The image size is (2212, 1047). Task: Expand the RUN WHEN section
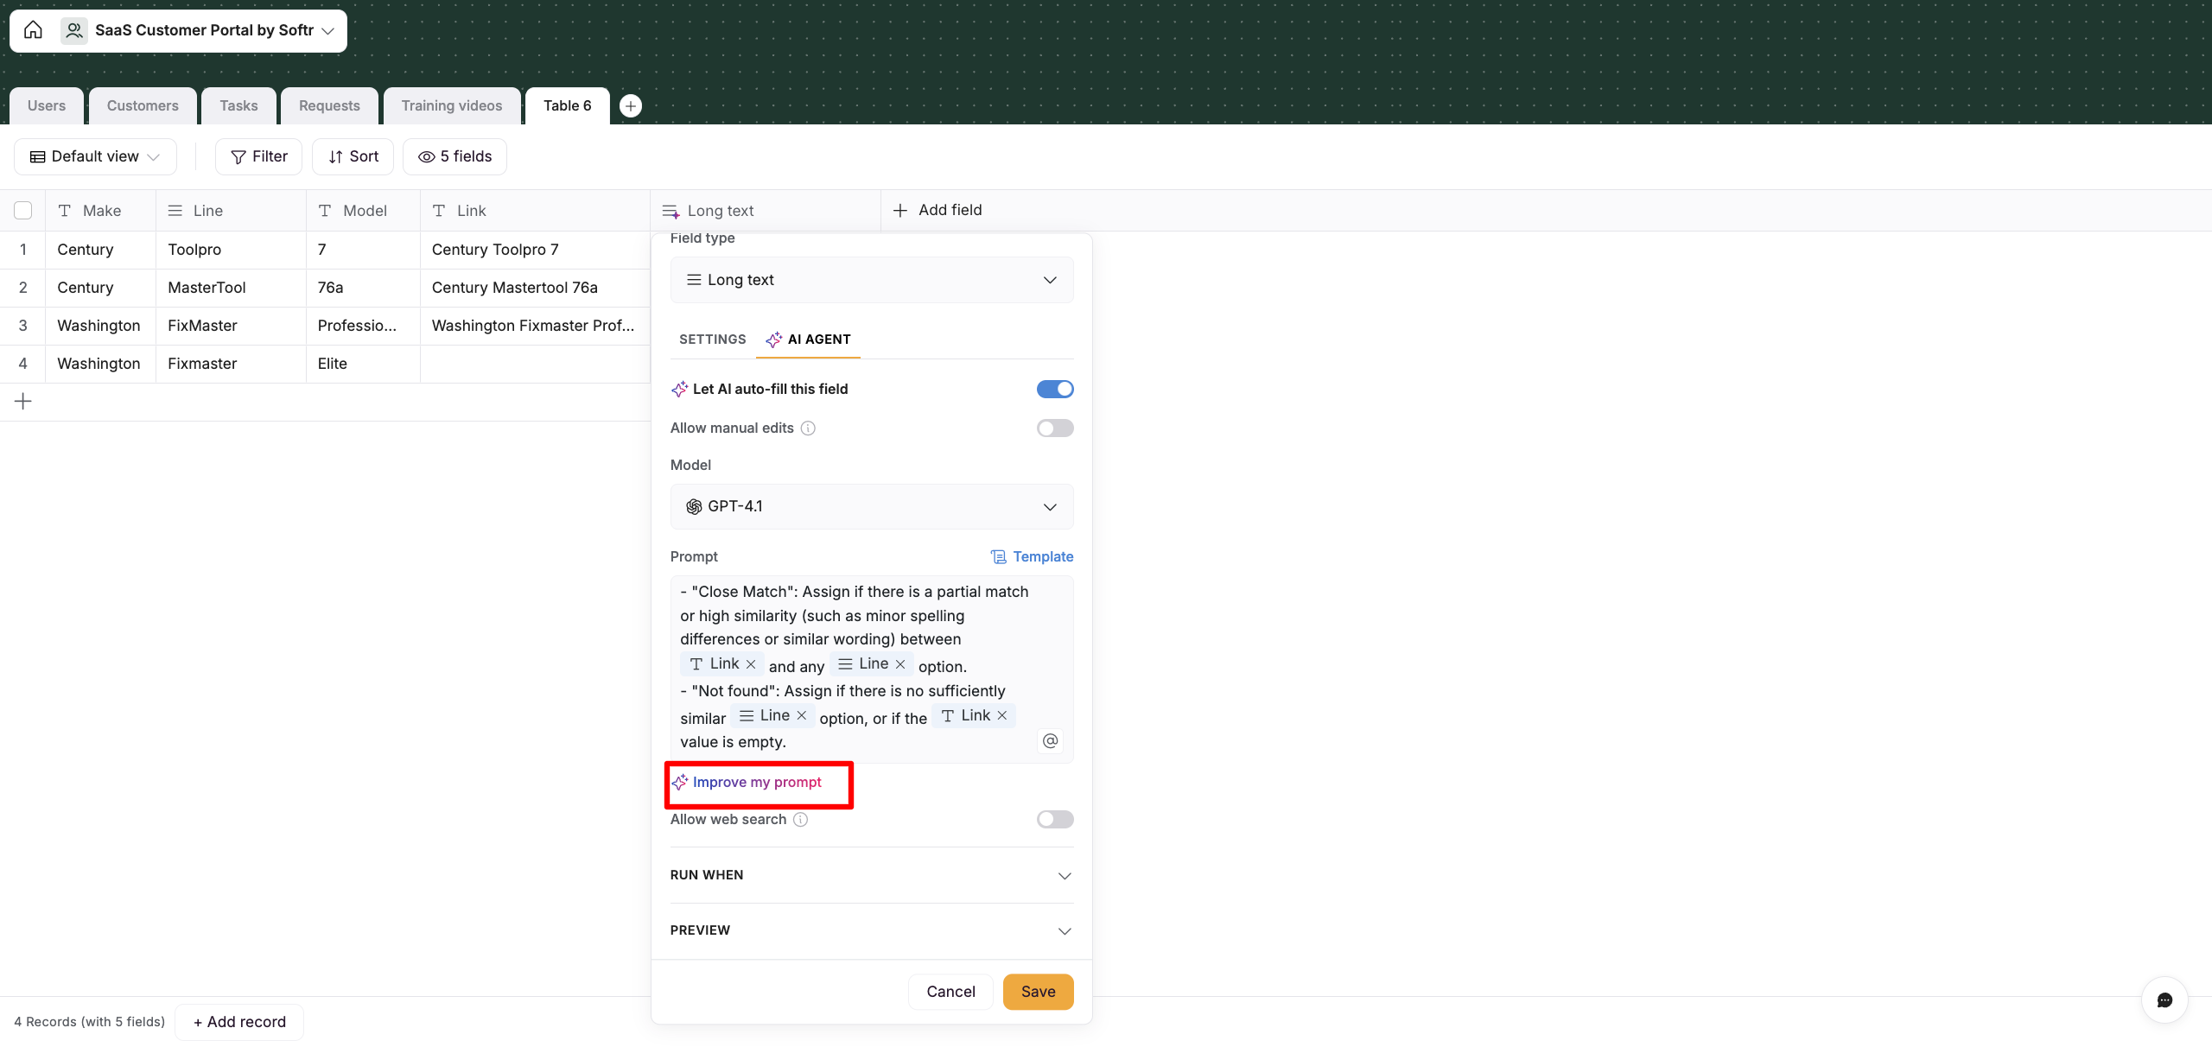872,875
